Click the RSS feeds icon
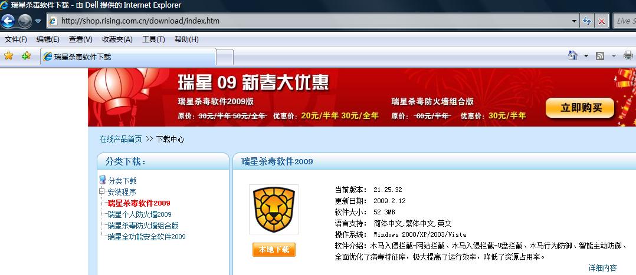Screen dimensions: 636x275 600,56
